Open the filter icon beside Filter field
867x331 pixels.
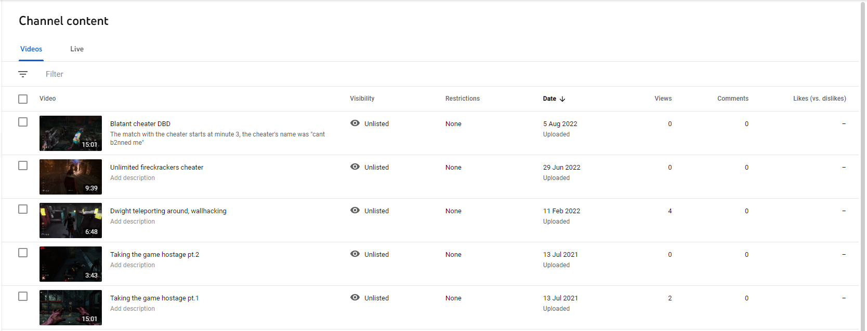pos(23,74)
